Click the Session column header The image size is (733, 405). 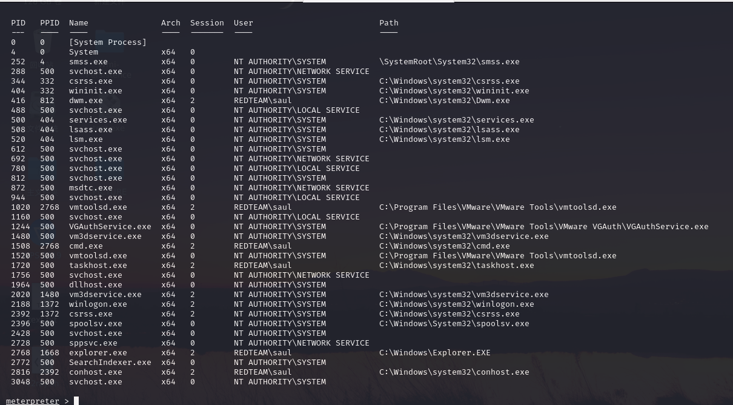click(x=207, y=23)
